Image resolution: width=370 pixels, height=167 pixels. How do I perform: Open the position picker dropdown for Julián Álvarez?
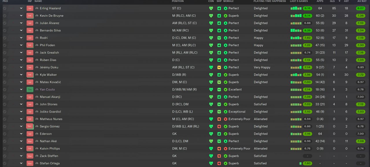click(x=21, y=23)
